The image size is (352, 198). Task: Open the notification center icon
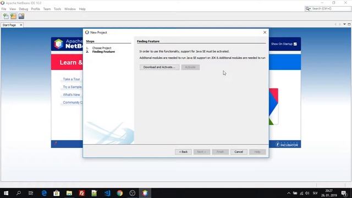point(344,193)
